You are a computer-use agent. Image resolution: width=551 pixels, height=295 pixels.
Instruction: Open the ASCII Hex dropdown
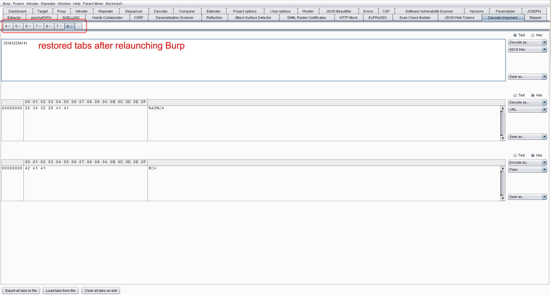point(528,50)
